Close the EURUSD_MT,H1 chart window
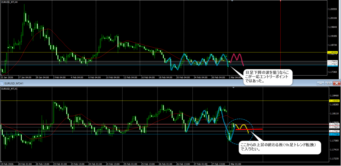 (336, 83)
